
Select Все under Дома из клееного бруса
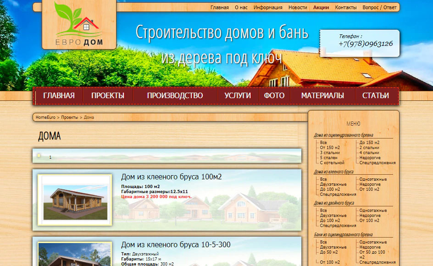point(323,179)
